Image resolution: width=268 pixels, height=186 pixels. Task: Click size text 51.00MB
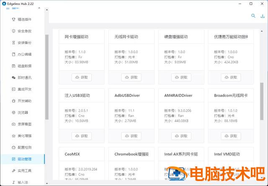point(131,62)
